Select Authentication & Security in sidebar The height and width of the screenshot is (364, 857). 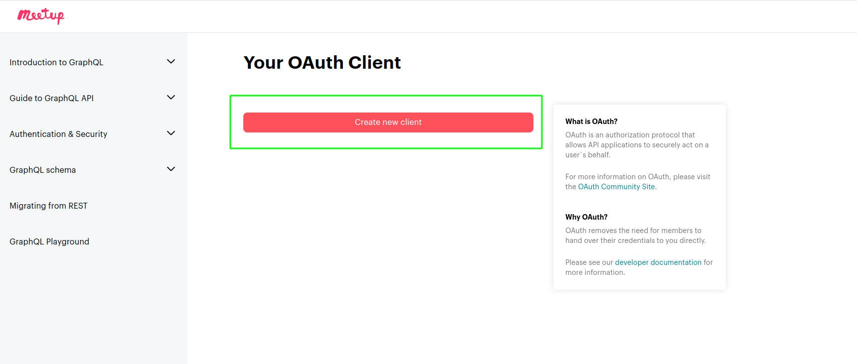tap(58, 134)
